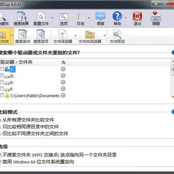The width and height of the screenshot is (174, 174).
Task: Check the C:\Users\Public\Documents folder checkbox
Action: pos(2,95)
